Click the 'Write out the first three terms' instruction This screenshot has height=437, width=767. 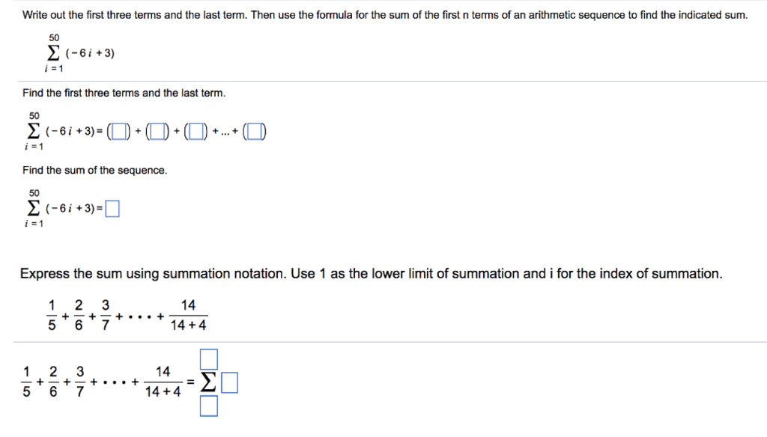pyautogui.click(x=385, y=15)
